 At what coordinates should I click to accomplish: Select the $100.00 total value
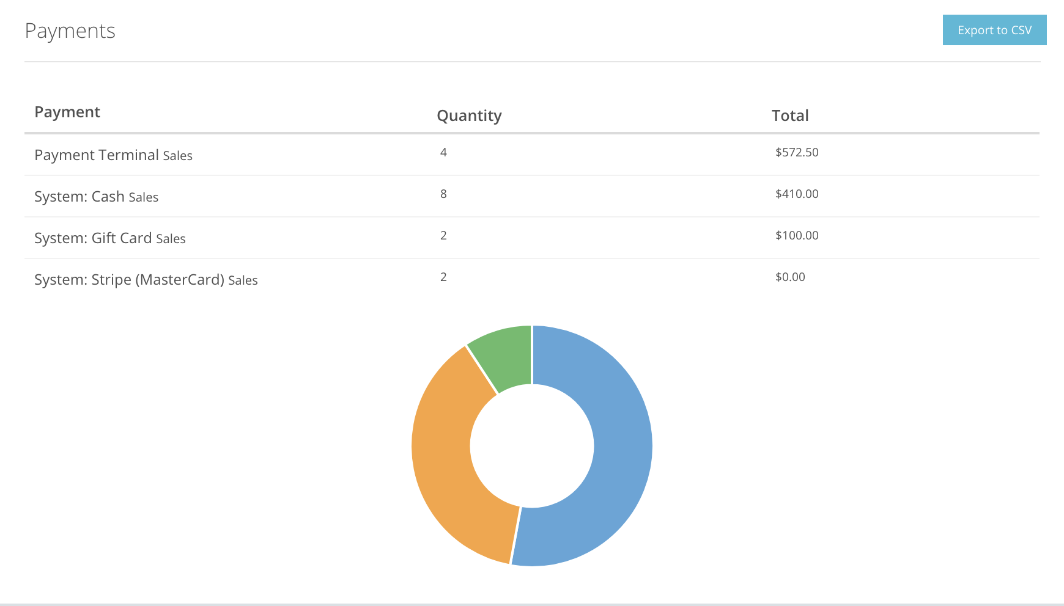pyautogui.click(x=797, y=235)
